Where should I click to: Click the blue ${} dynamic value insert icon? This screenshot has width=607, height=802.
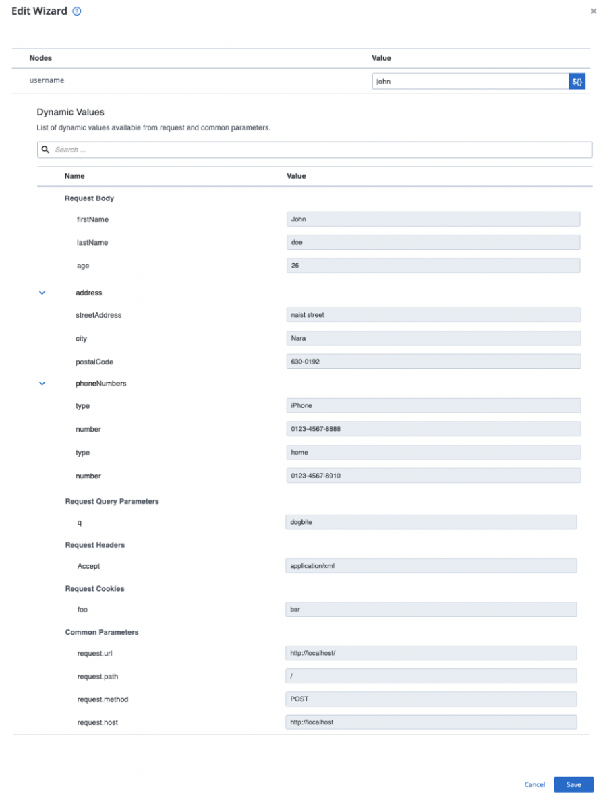(577, 80)
